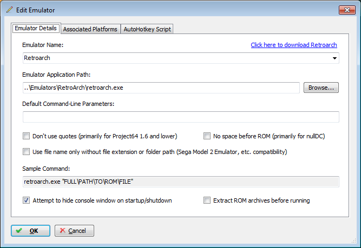Click the Cancel button
The image size is (361, 248).
point(74,231)
